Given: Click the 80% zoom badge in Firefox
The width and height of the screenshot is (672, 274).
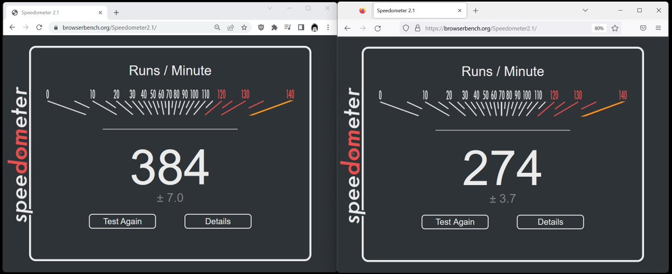Looking at the screenshot, I should tap(599, 28).
